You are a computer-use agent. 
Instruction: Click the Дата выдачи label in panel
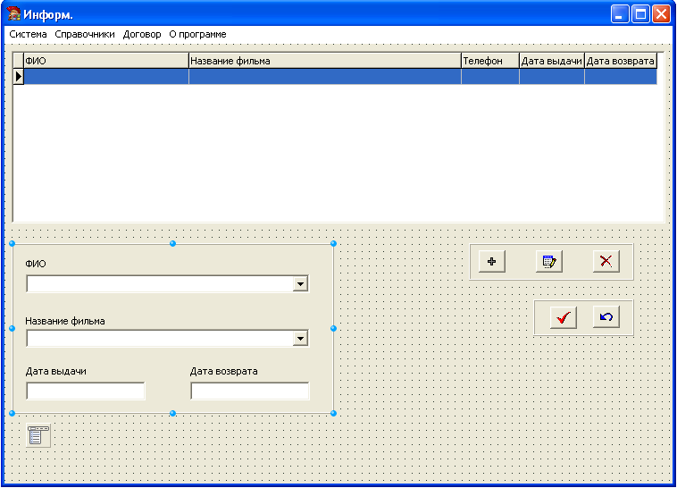point(56,371)
